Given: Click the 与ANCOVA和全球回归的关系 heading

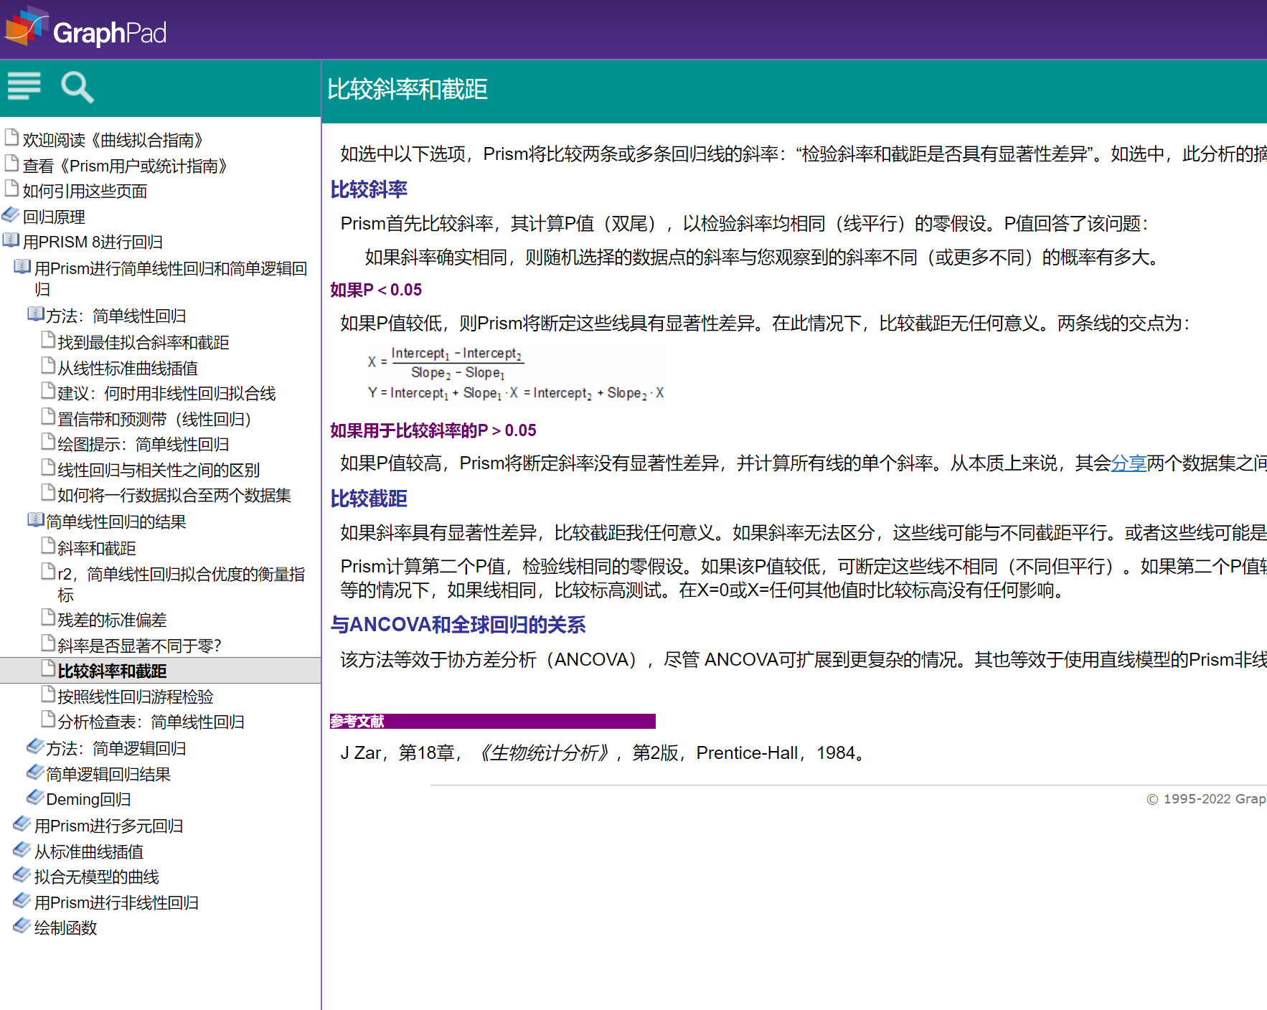Looking at the screenshot, I should (458, 625).
